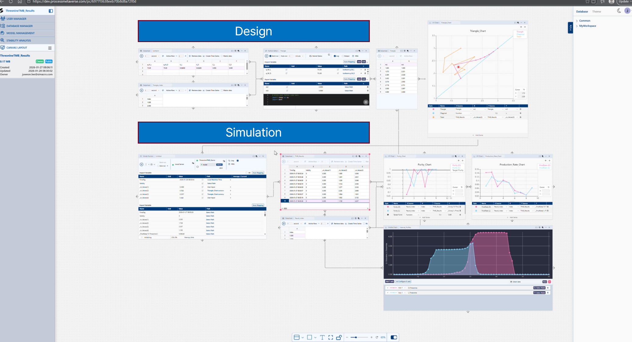Viewport: 632px width, 342px height.
Task: Open Canvas Layout hamburger menu
Action: (x=50, y=48)
